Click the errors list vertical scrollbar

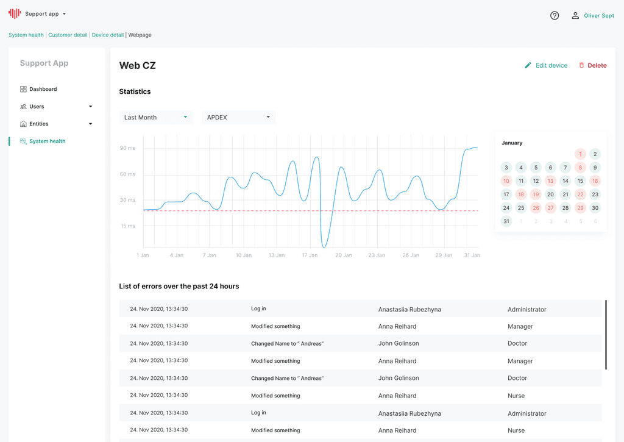[x=606, y=335]
